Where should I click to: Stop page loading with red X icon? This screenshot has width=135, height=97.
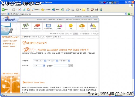(x=20, y=9)
